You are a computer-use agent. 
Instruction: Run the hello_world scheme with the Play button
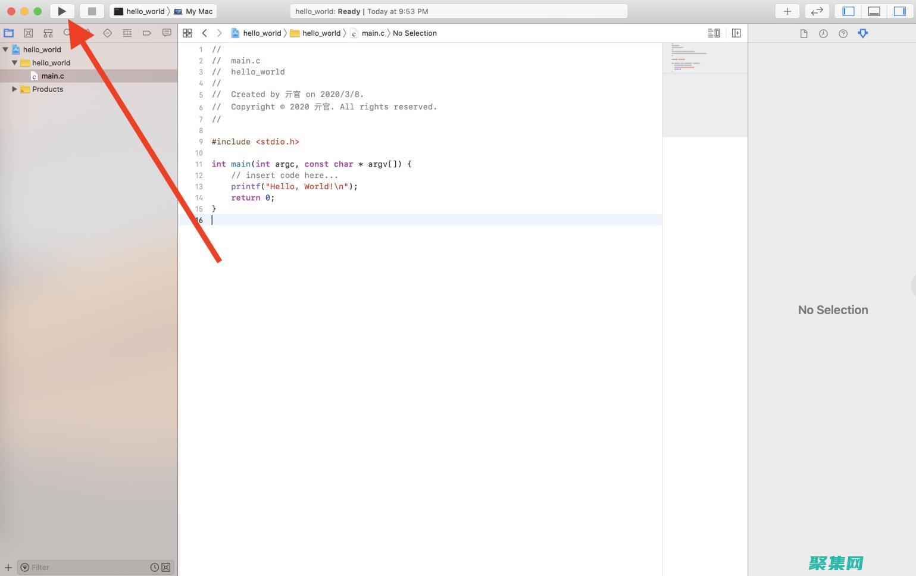pyautogui.click(x=62, y=11)
